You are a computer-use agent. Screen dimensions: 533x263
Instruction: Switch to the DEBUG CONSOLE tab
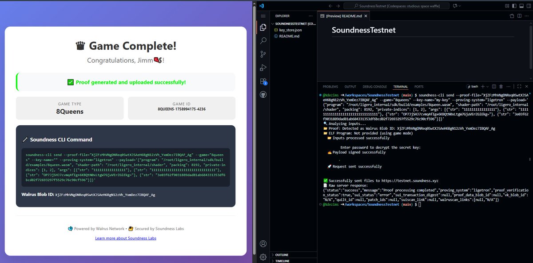[375, 87]
